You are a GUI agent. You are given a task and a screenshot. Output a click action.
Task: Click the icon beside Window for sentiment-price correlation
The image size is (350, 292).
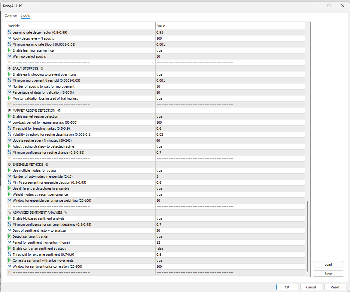9,266
